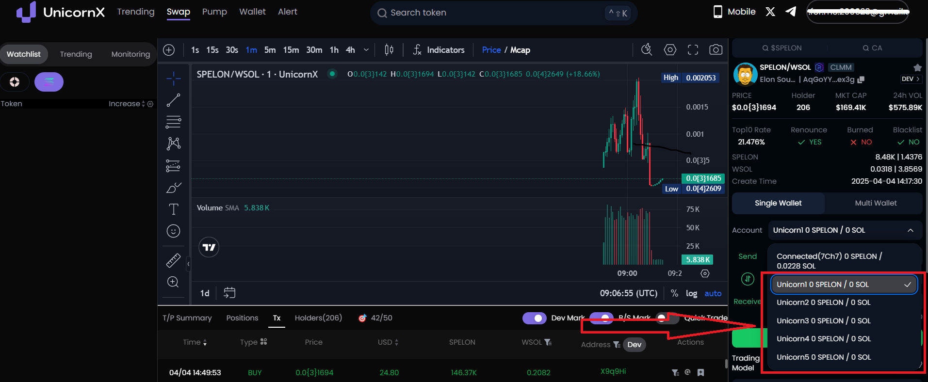Viewport: 928px width, 382px height.
Task: Add a symbol to compare on chart
Action: pos(169,50)
